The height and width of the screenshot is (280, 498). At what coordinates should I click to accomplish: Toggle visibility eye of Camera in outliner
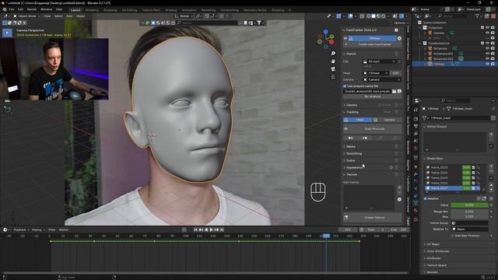tap(487, 33)
